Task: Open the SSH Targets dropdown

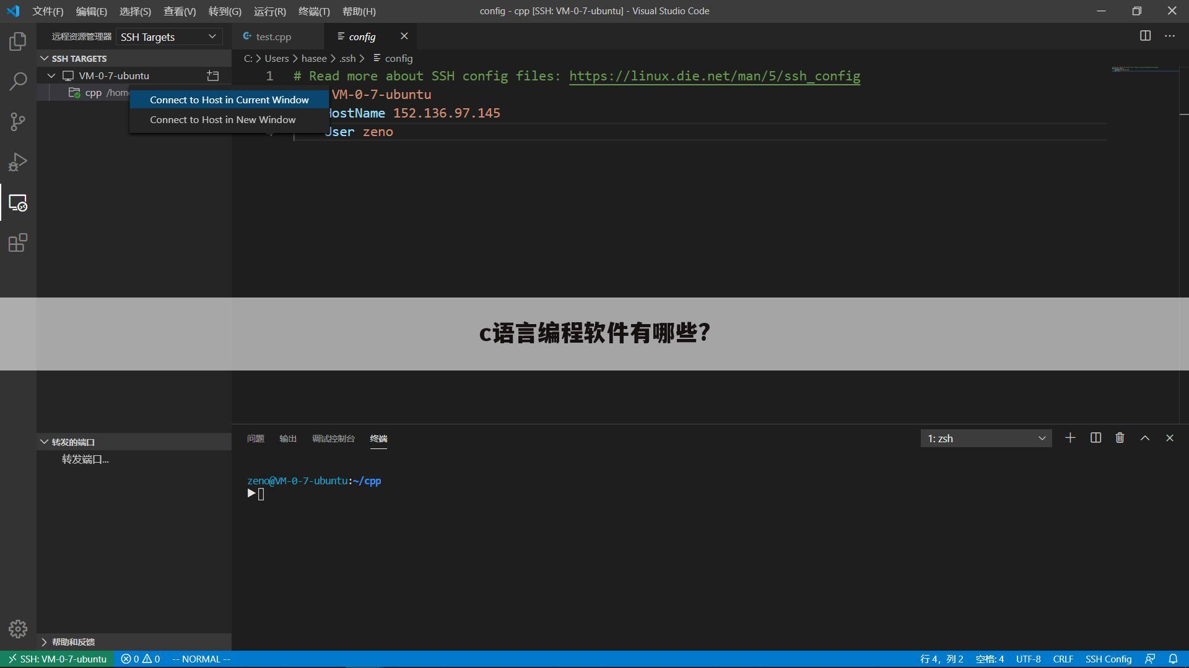Action: click(x=169, y=37)
